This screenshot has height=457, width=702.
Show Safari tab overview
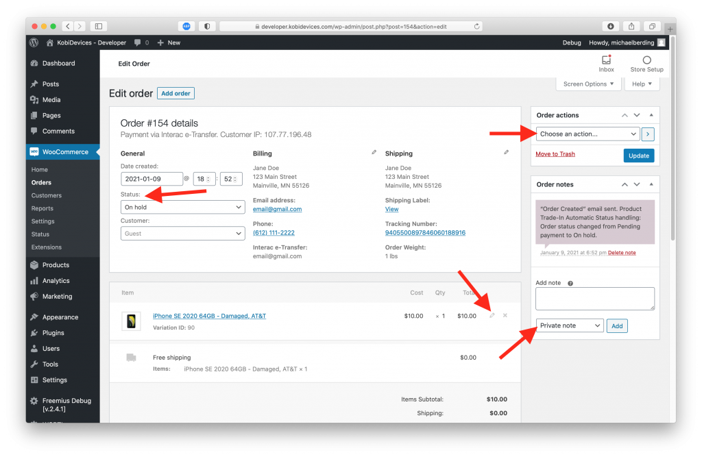(652, 27)
